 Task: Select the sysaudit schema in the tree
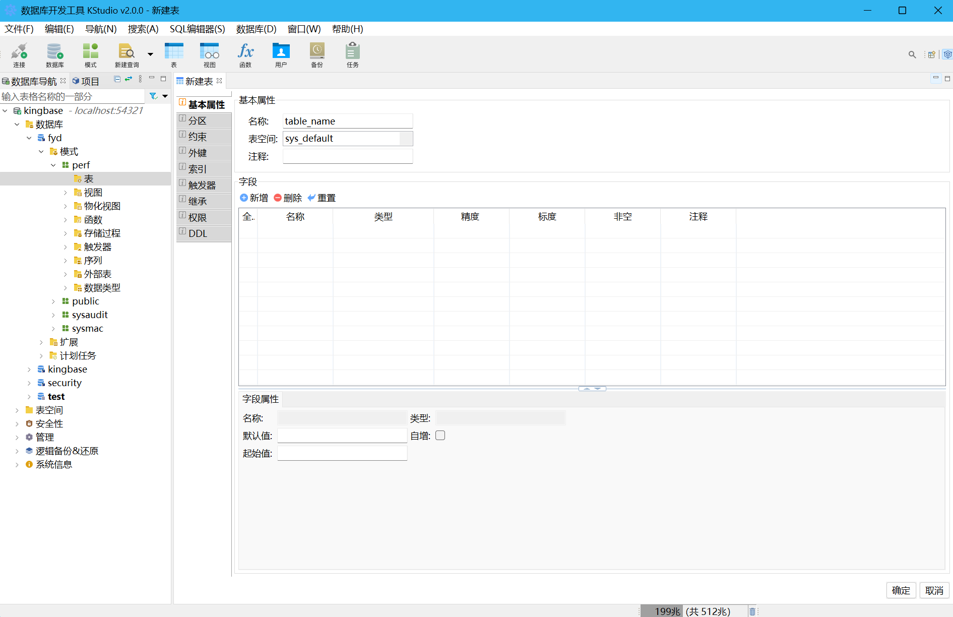[90, 315]
